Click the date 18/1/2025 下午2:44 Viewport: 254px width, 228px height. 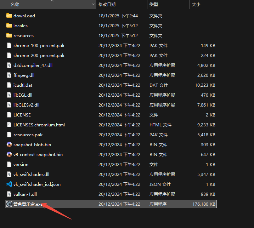118,16
